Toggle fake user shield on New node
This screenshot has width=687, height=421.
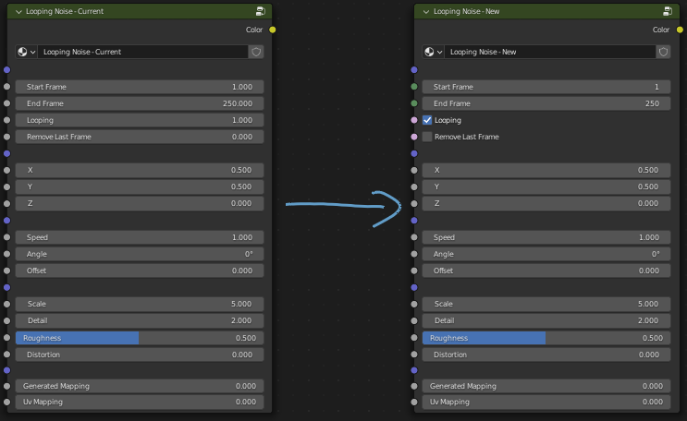pos(663,52)
